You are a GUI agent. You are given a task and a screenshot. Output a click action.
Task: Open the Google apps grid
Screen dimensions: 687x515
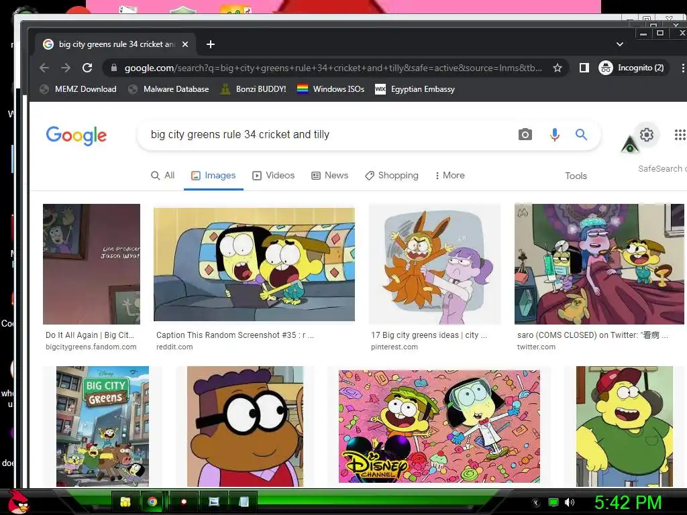[680, 135]
